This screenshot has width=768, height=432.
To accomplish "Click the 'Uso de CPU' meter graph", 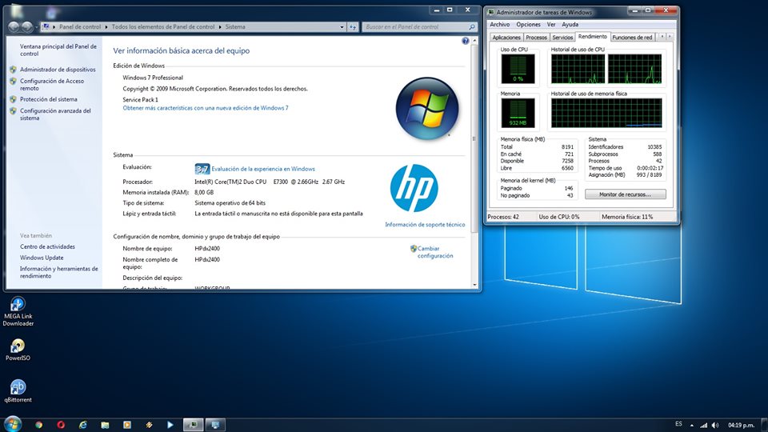I will pyautogui.click(x=518, y=69).
